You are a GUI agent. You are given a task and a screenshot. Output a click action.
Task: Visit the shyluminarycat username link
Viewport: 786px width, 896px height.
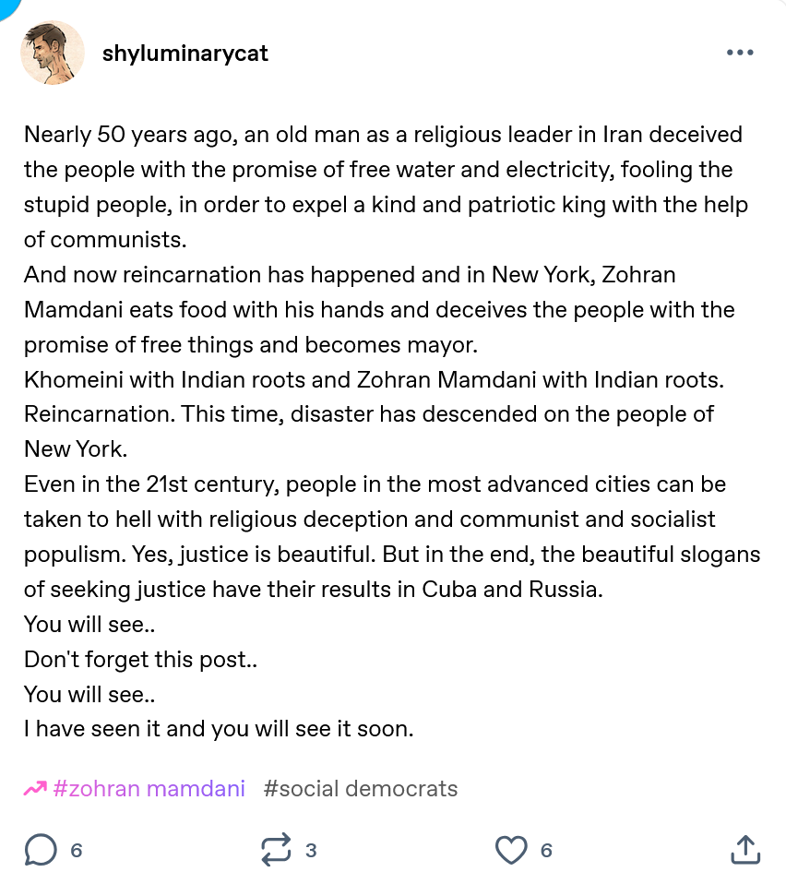[185, 53]
